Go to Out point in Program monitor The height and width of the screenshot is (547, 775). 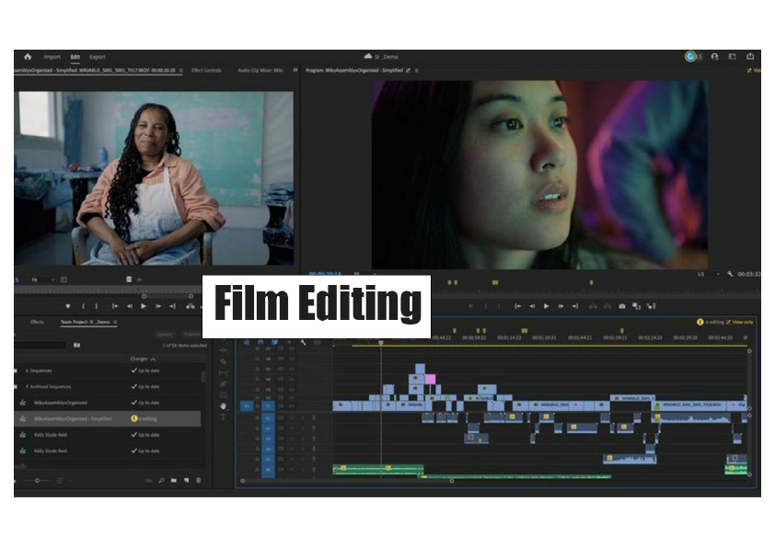[575, 306]
